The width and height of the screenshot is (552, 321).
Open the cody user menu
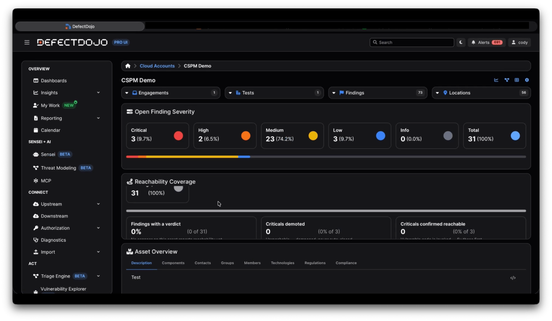tap(519, 42)
